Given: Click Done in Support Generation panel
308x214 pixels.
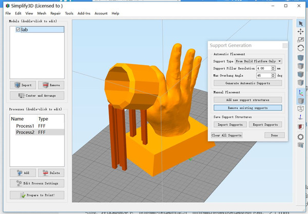Looking at the screenshot, I should pos(275,135).
